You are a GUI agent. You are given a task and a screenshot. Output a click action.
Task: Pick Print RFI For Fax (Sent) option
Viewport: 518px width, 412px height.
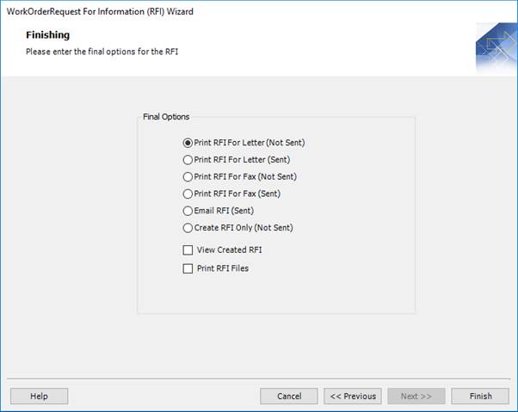coord(188,194)
